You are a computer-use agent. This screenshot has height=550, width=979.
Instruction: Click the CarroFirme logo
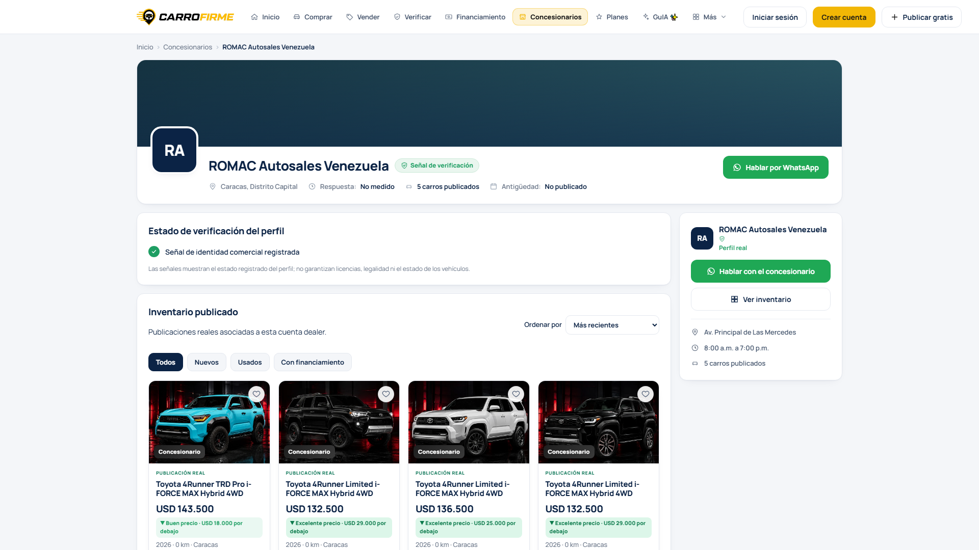pos(185,17)
